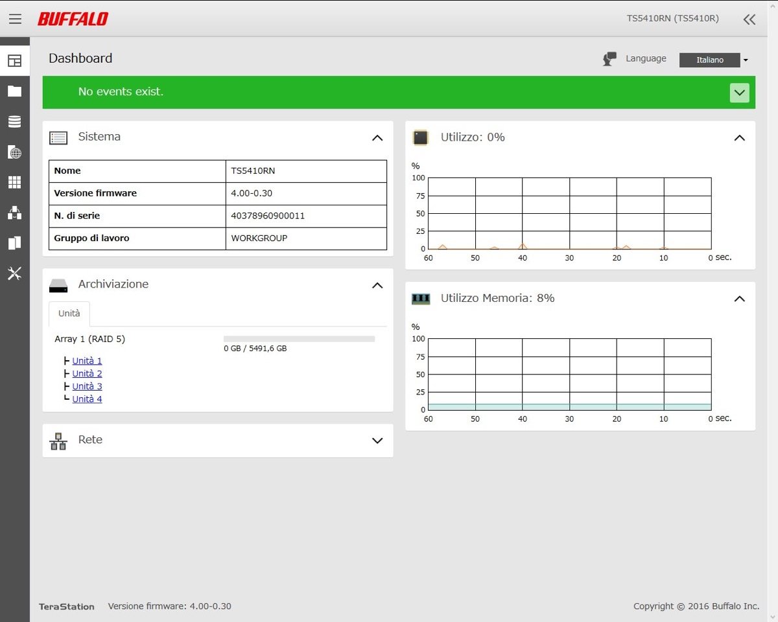Viewport: 778px width, 622px height.
Task: Click the double chevron at top right
Action: pos(749,19)
